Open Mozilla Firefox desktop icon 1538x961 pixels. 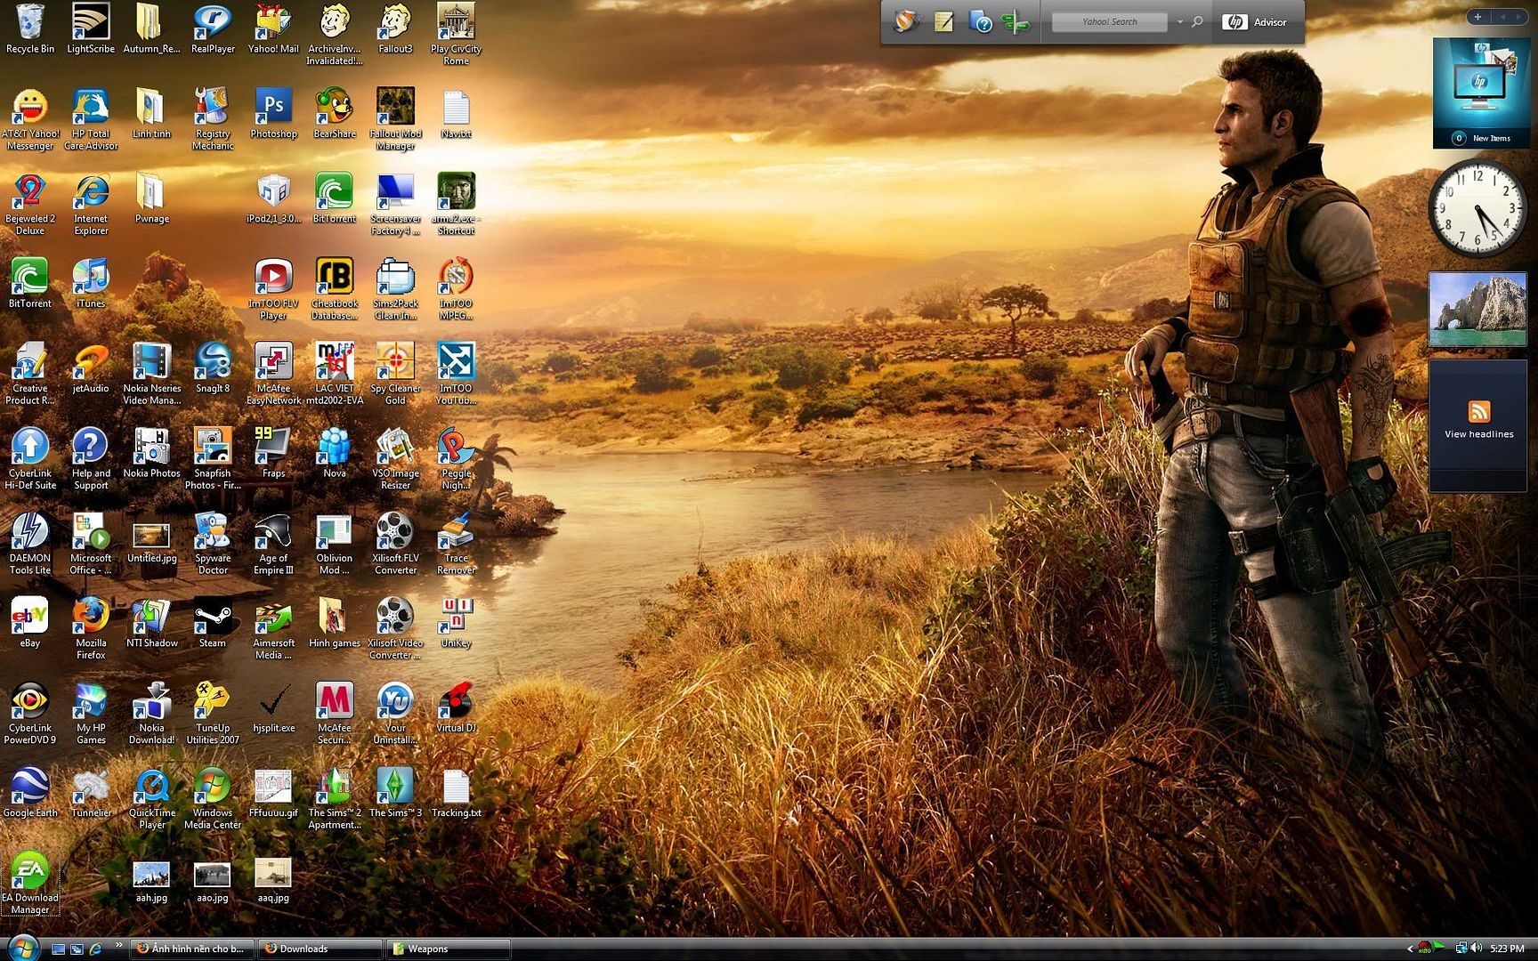click(91, 628)
